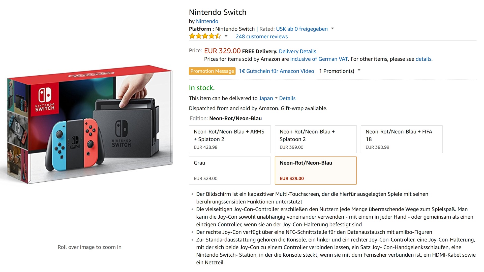Screen dimensions: 484x272
Task: Choose Neon-Rot/Neon-Blau + ARMS + Splatoon 2 edition
Action: pos(230,139)
